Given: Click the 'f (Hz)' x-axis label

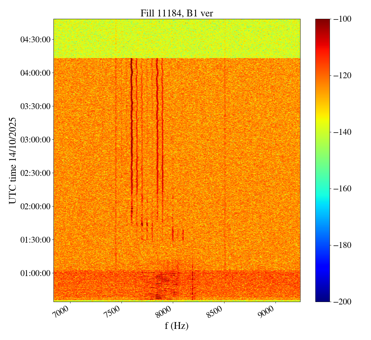Looking at the screenshot, I should click(x=177, y=325).
